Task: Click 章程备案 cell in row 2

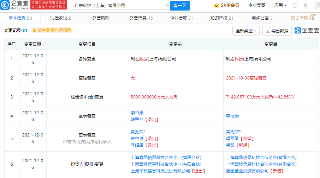Action: (x=87, y=78)
